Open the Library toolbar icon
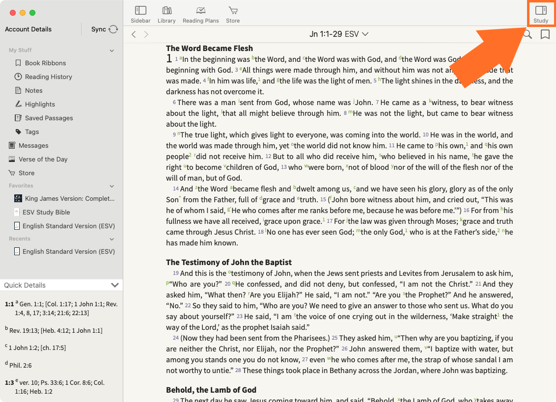Viewport: 556px width, 402px height. [167, 15]
